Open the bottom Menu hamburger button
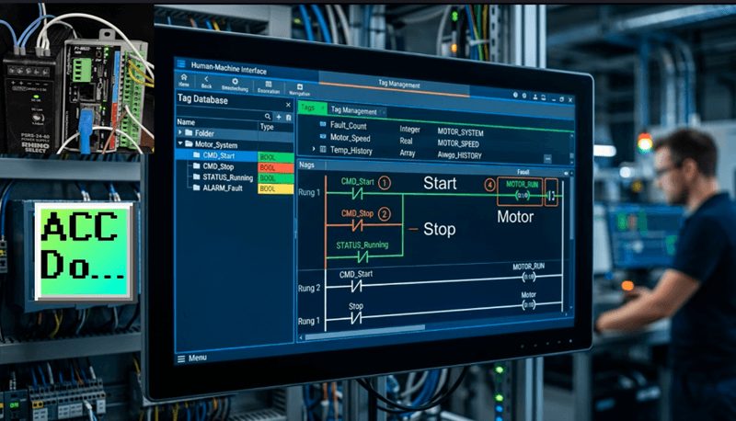736x421 pixels. pos(181,359)
